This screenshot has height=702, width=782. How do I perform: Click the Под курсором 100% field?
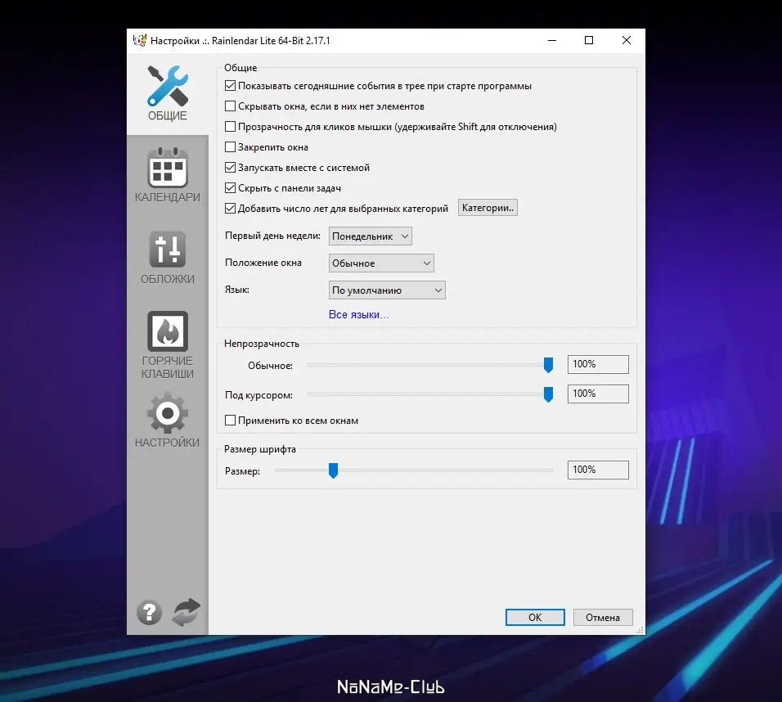[598, 394]
